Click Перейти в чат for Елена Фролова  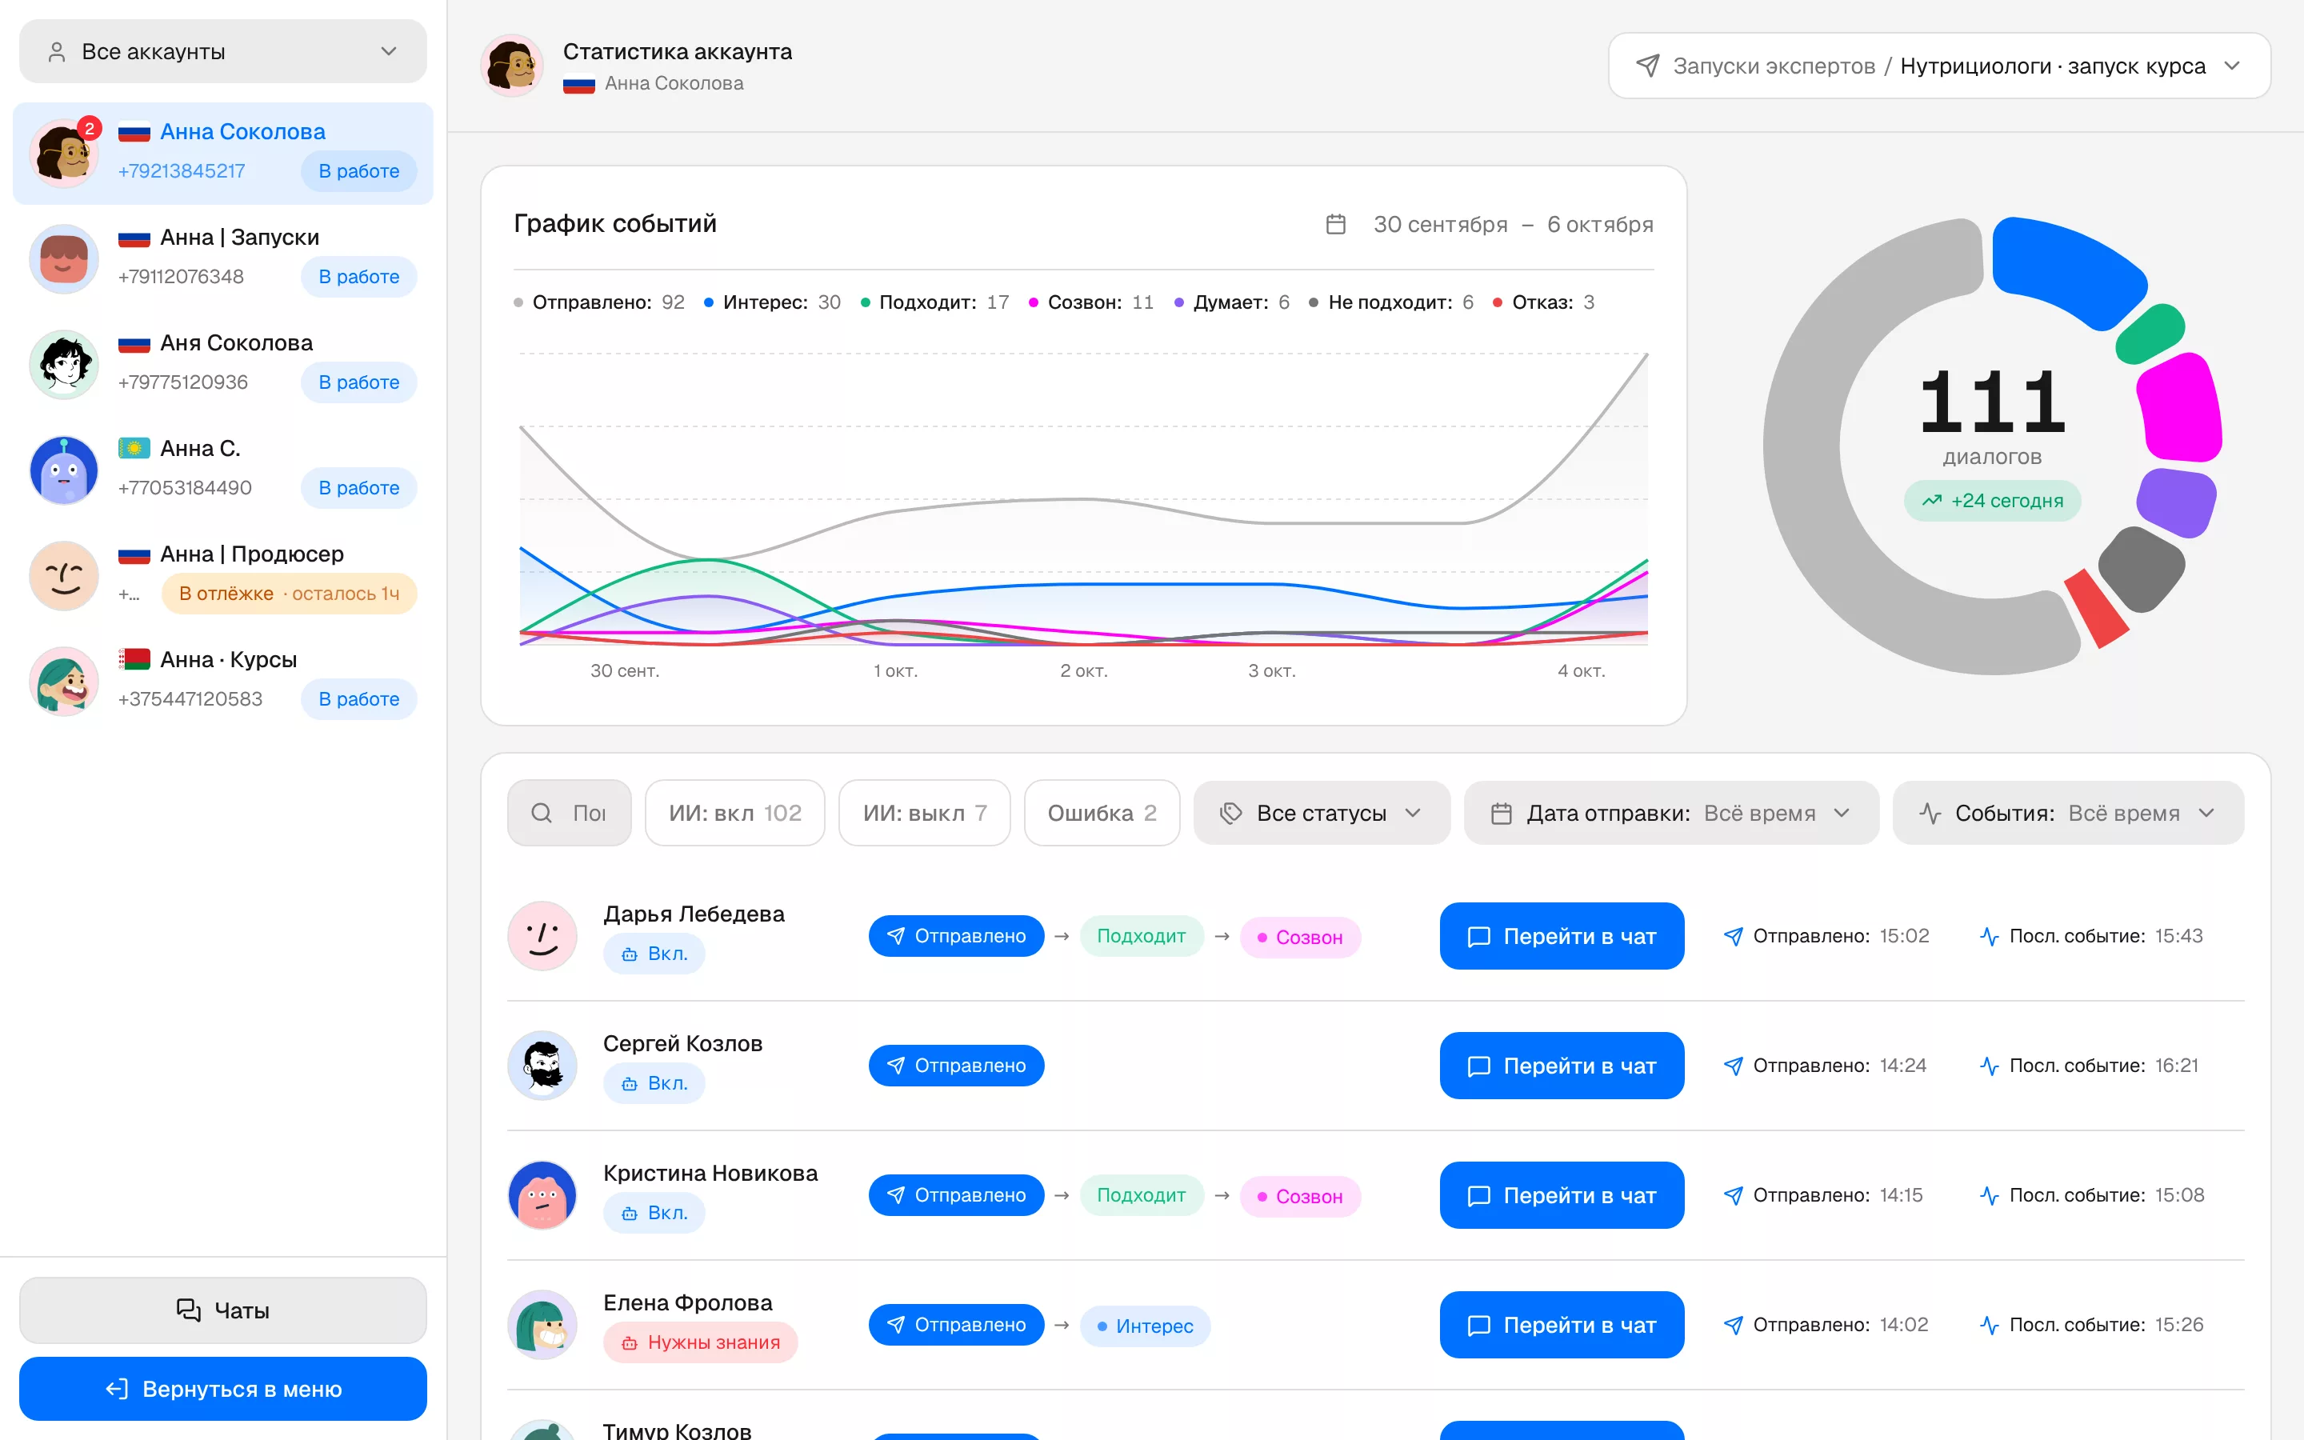point(1562,1325)
